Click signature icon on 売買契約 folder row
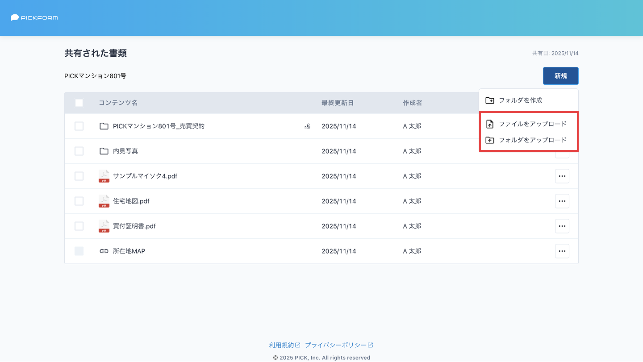The width and height of the screenshot is (643, 362). [307, 126]
